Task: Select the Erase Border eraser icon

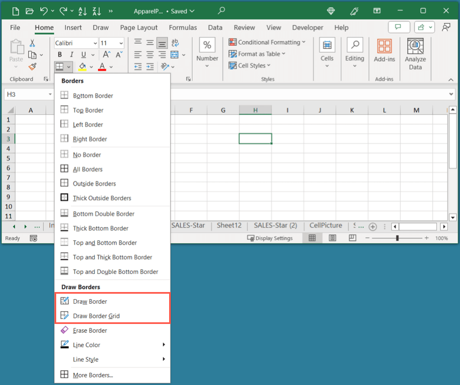Action: (64, 331)
